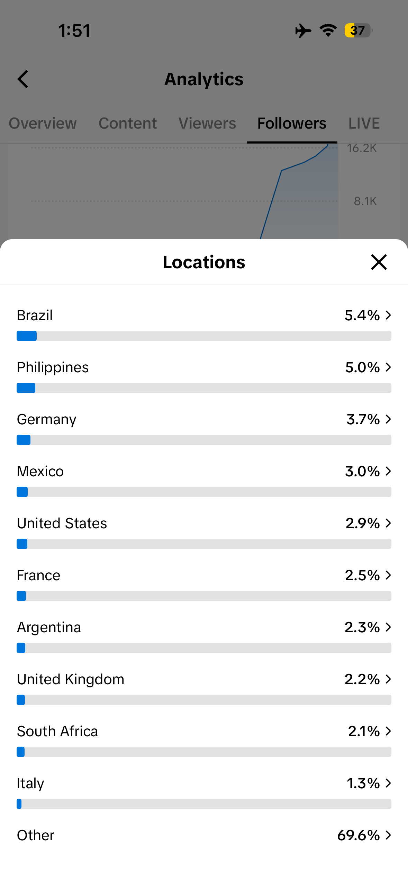Expand Brazil location chevron

click(388, 315)
